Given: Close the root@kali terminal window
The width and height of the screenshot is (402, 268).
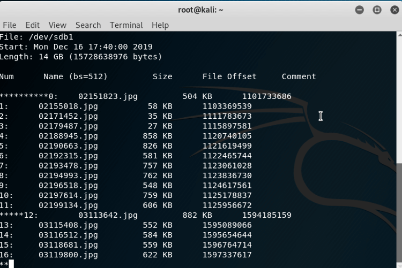Looking at the screenshot, I should tap(393, 10).
